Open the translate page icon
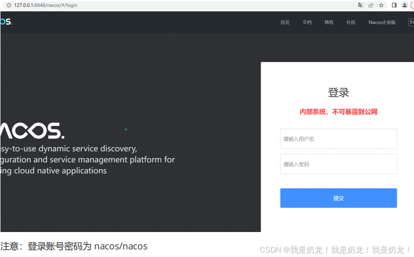The height and width of the screenshot is (257, 414). coord(360,5)
